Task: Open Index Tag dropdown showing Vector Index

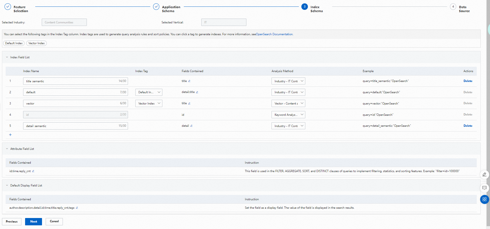Action: [x=149, y=103]
